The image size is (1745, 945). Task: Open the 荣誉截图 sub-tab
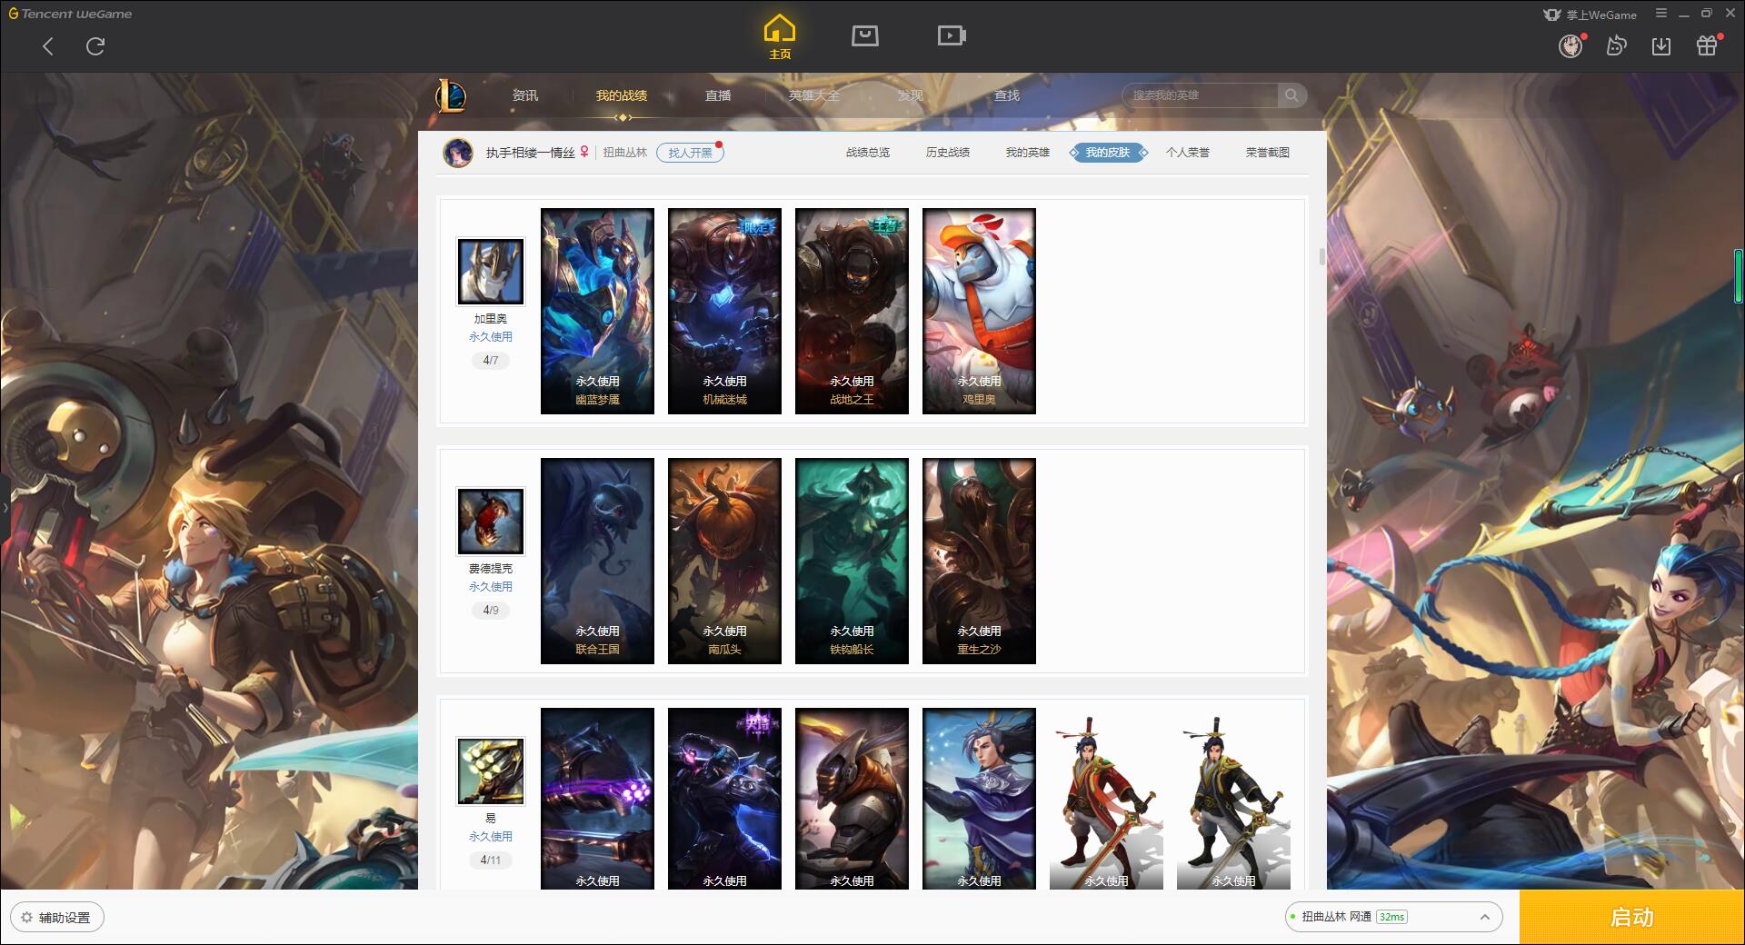click(1268, 153)
